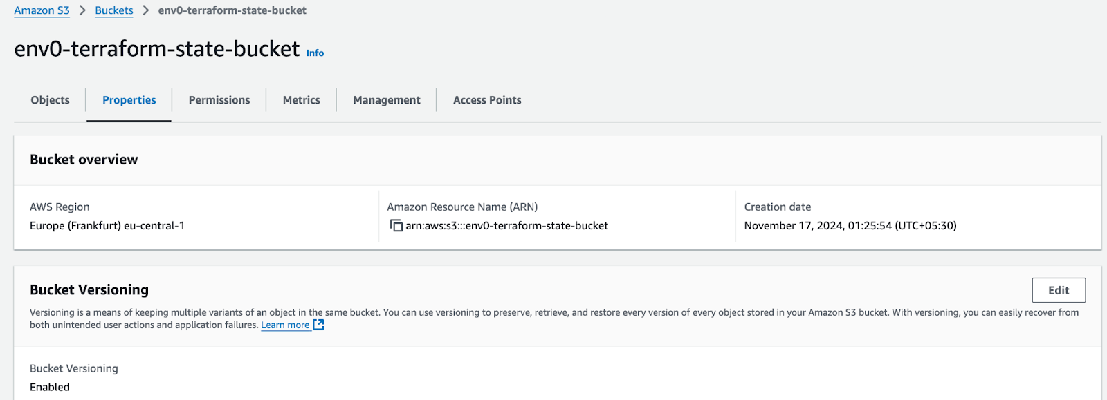Open the Info link beside the bucket name
This screenshot has height=400, width=1107.
pos(315,53)
